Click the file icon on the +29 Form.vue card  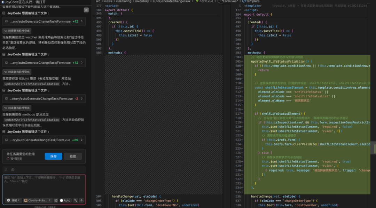[x=6, y=140]
